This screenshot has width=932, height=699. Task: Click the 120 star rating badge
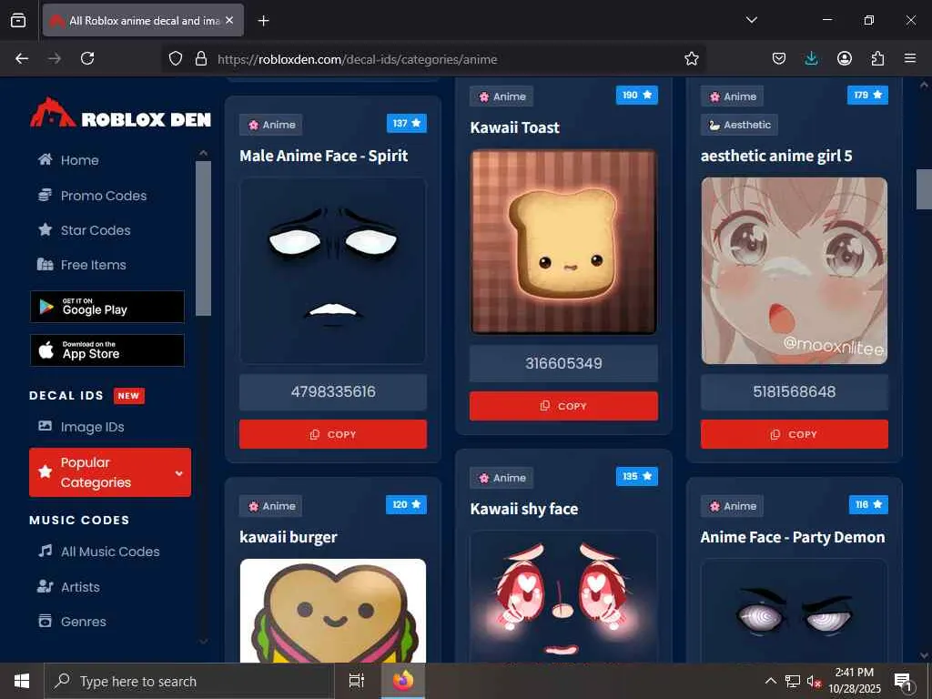[407, 504]
